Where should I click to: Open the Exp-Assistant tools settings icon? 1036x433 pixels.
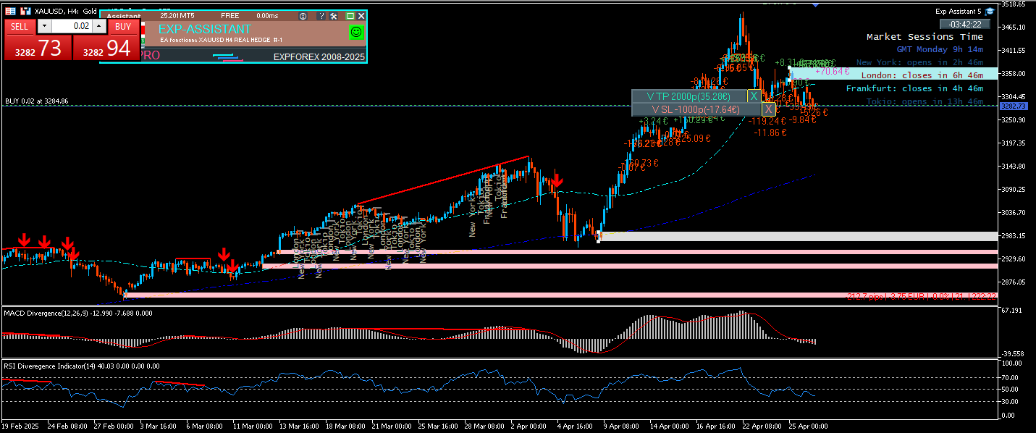(333, 16)
